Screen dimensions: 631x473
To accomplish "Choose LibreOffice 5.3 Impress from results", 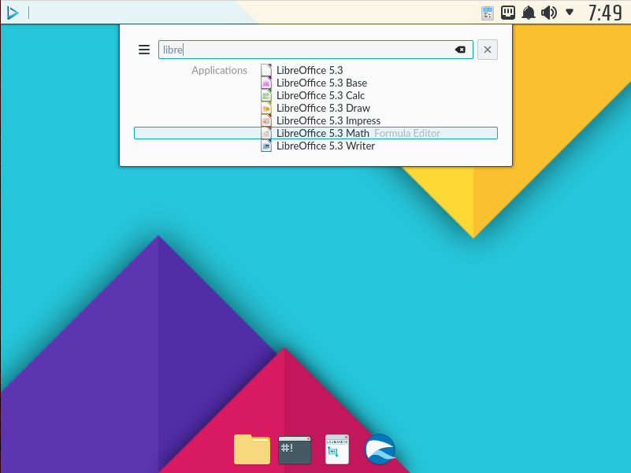I will [328, 120].
